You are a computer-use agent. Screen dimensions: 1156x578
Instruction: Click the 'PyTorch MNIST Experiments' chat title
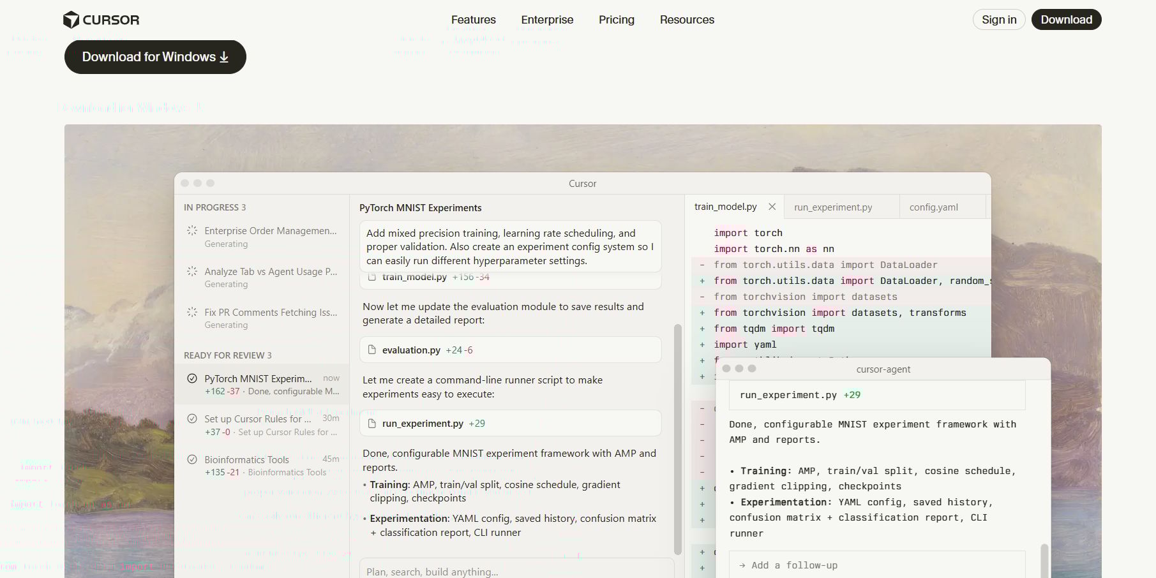tap(421, 208)
